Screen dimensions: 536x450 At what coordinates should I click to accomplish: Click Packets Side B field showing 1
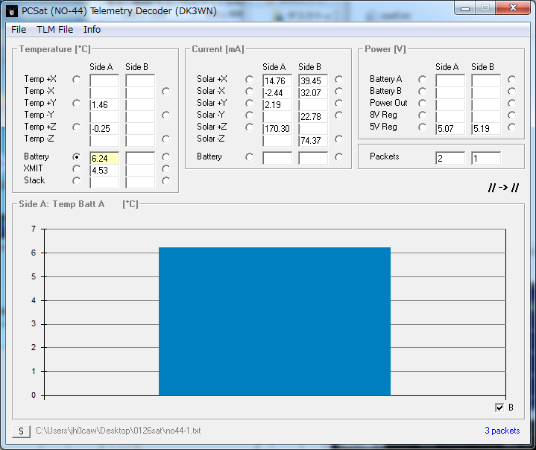tap(486, 158)
